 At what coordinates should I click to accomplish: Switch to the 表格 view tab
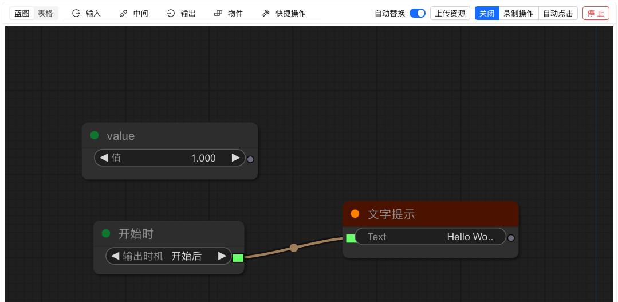pyautogui.click(x=45, y=13)
